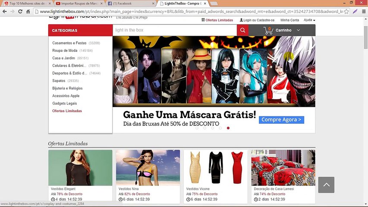
Task: Open the shopping cart icon
Action: (268, 31)
